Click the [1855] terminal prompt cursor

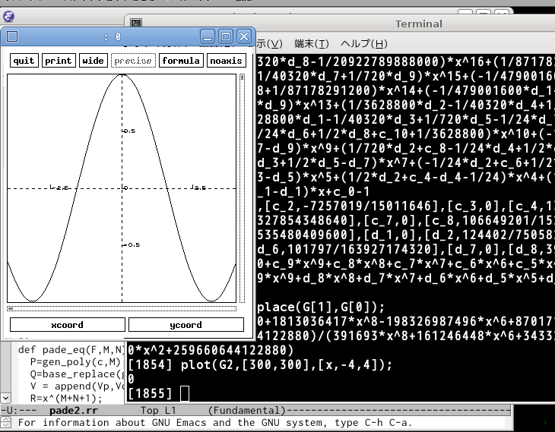tap(185, 393)
